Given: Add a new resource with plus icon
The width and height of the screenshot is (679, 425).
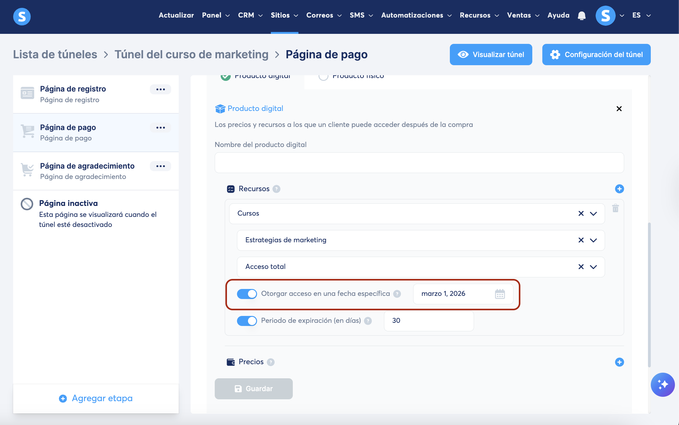Looking at the screenshot, I should click(619, 189).
